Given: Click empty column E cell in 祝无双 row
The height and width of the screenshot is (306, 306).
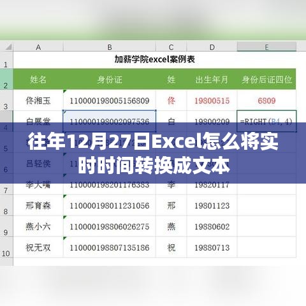Looking at the screenshot, I should coord(266,247).
